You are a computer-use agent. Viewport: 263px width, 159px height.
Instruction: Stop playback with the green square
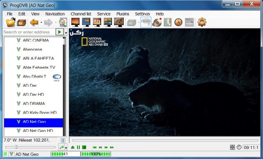point(84,147)
